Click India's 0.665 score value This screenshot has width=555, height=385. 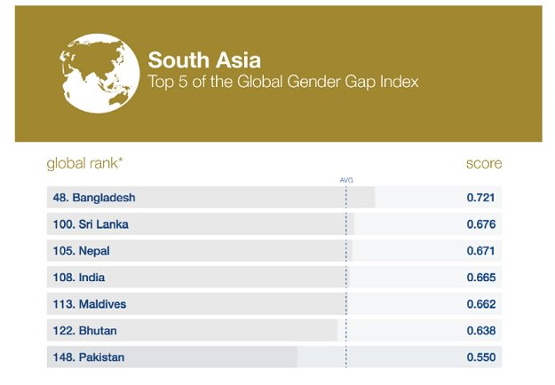(x=481, y=278)
